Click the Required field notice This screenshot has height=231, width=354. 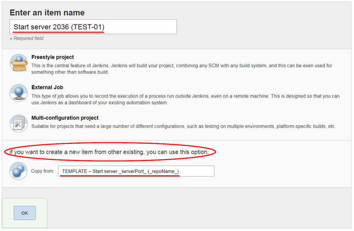pyautogui.click(x=27, y=38)
